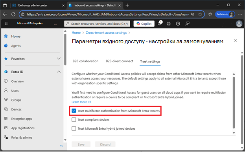
Task: Click the Discard button
Action: click(105, 144)
